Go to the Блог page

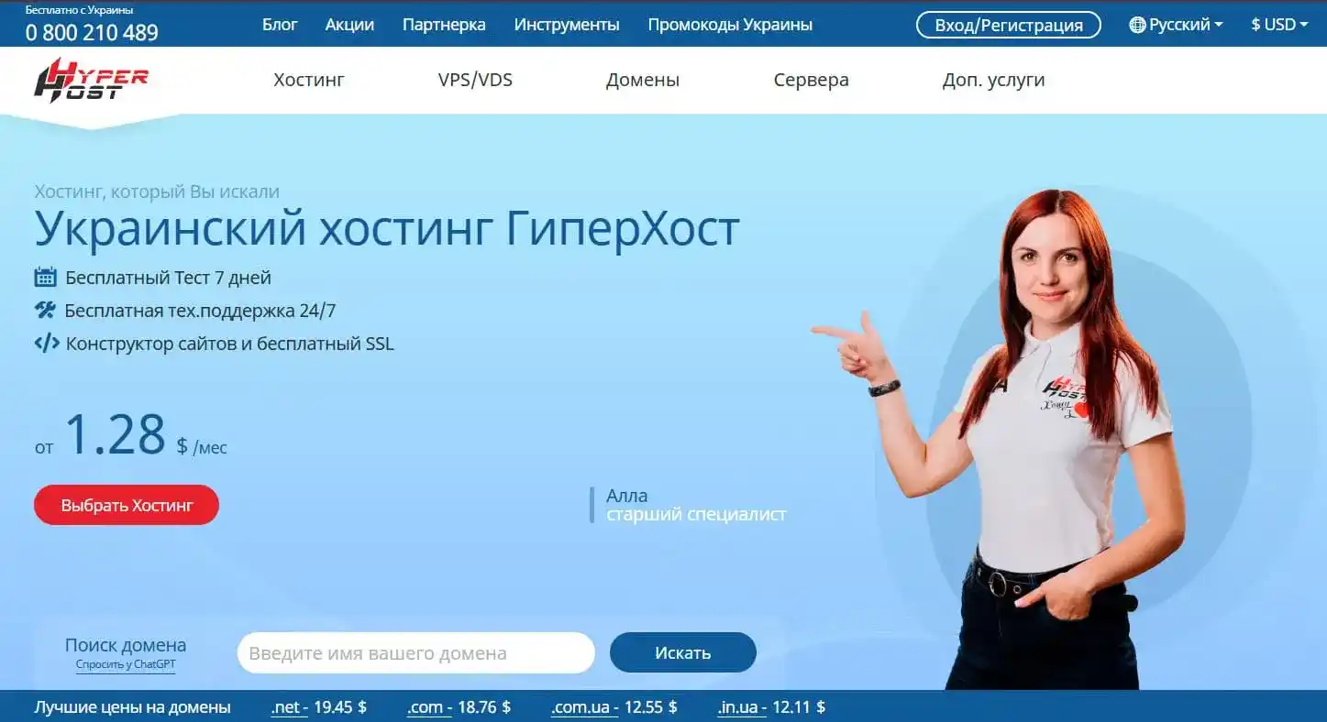click(280, 25)
